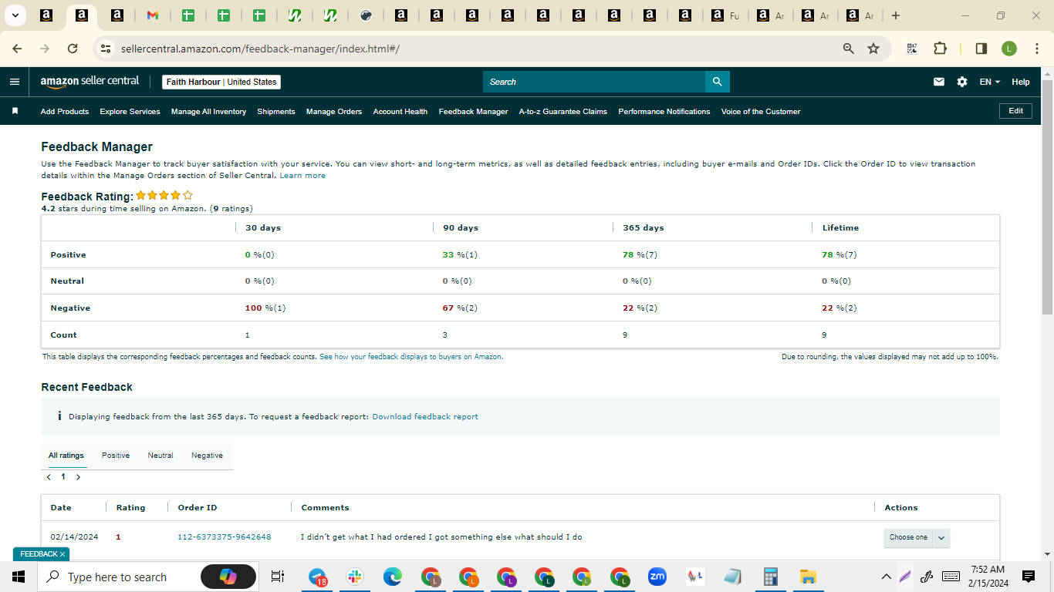The height and width of the screenshot is (592, 1054).
Task: Click the Windows taskbar search box
Action: pos(116,577)
